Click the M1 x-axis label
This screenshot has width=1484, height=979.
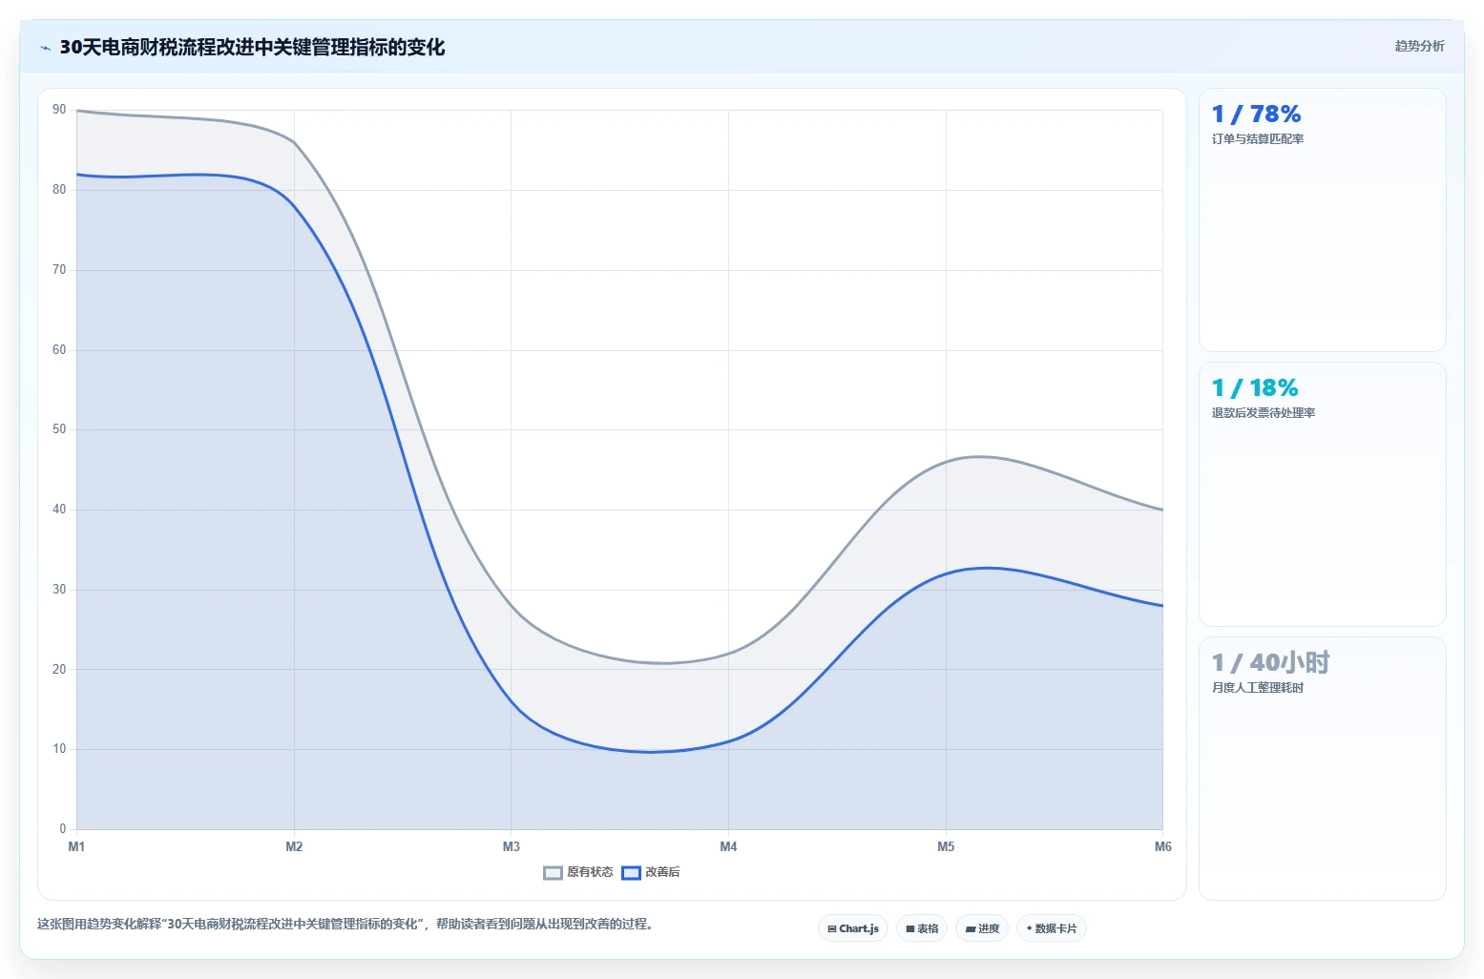[x=76, y=847]
